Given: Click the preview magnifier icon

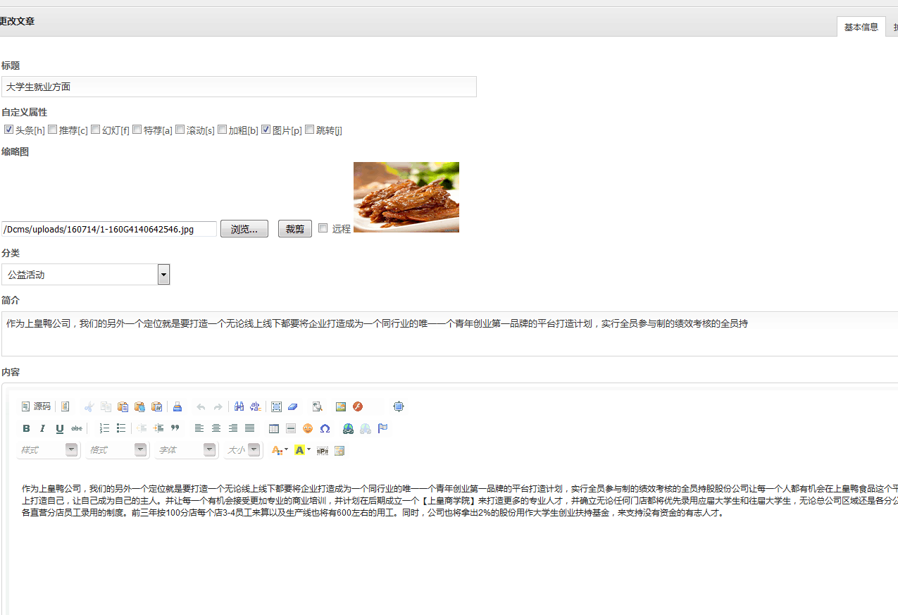Looking at the screenshot, I should (x=317, y=406).
